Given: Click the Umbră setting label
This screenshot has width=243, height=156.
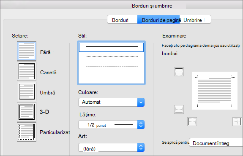Looking at the screenshot, I should [x=47, y=93].
